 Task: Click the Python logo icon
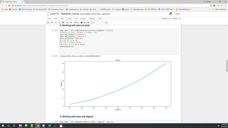171,14
